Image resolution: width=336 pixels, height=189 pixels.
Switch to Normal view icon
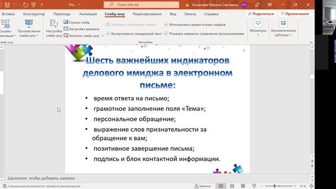(221, 186)
